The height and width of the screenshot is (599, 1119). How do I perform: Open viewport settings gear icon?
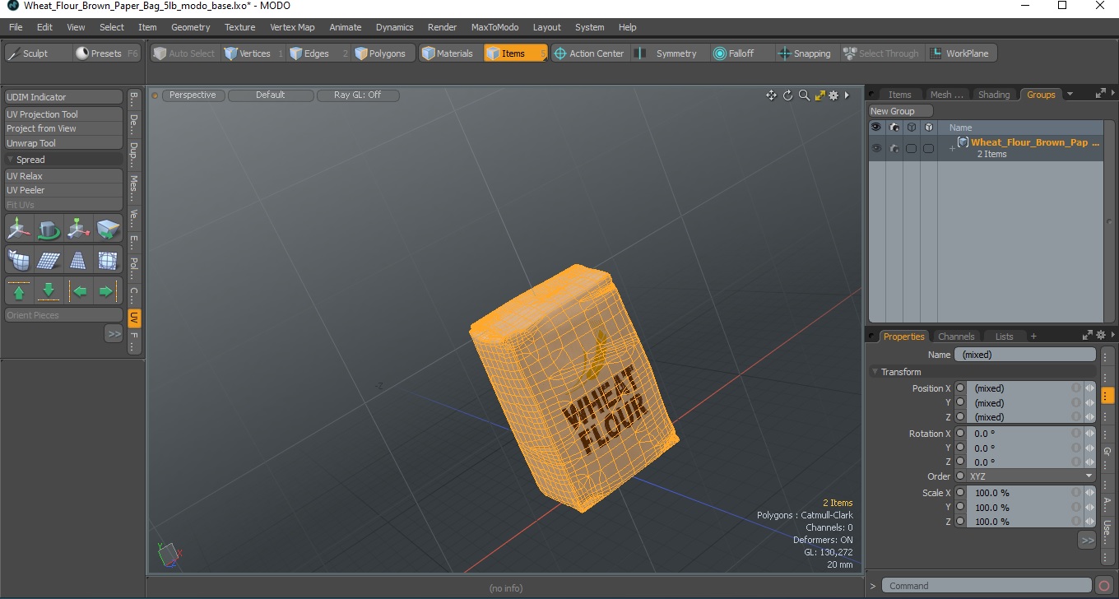(x=833, y=95)
